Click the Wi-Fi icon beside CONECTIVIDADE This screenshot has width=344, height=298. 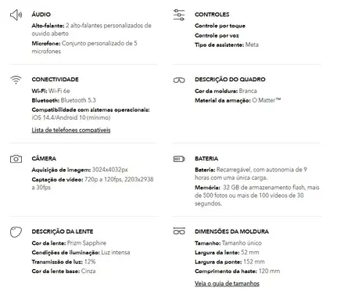click(x=16, y=80)
